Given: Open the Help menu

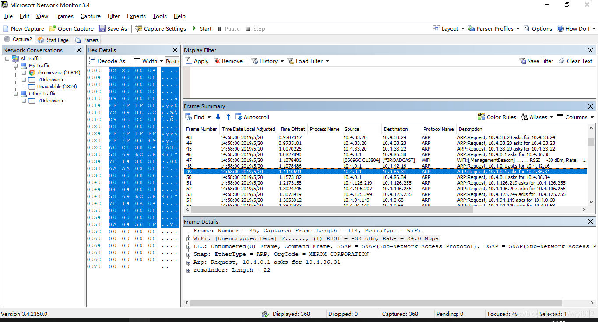Looking at the screenshot, I should pos(179,16).
